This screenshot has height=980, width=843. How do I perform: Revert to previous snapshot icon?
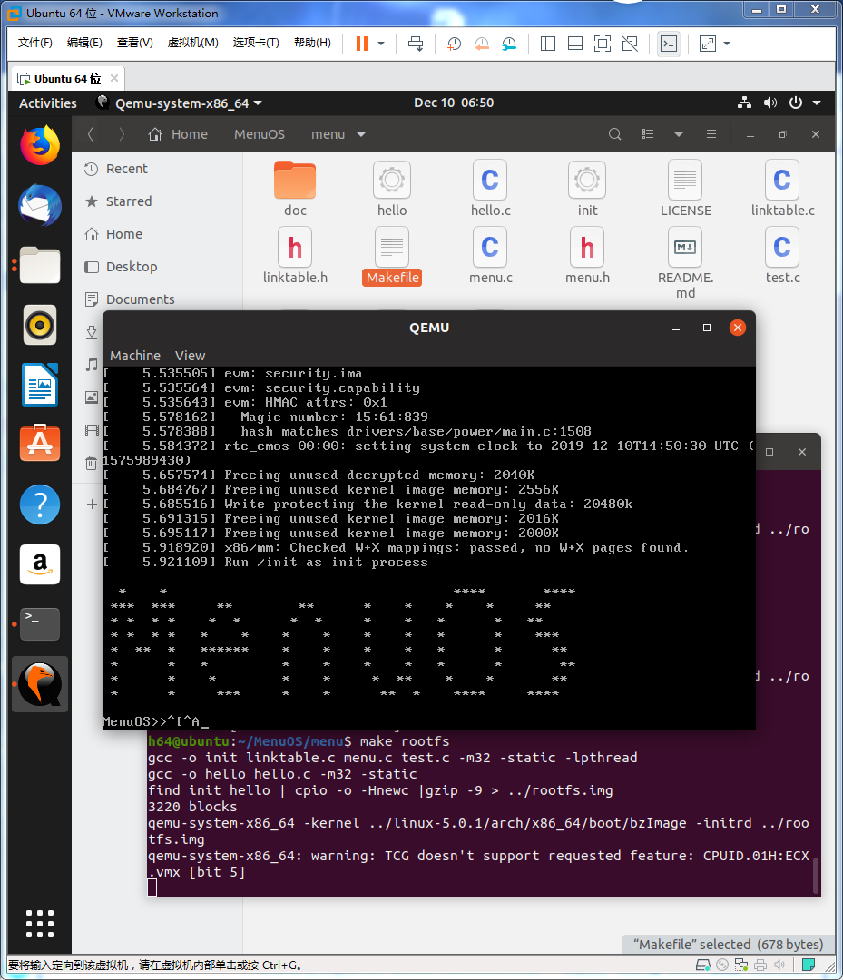click(482, 44)
